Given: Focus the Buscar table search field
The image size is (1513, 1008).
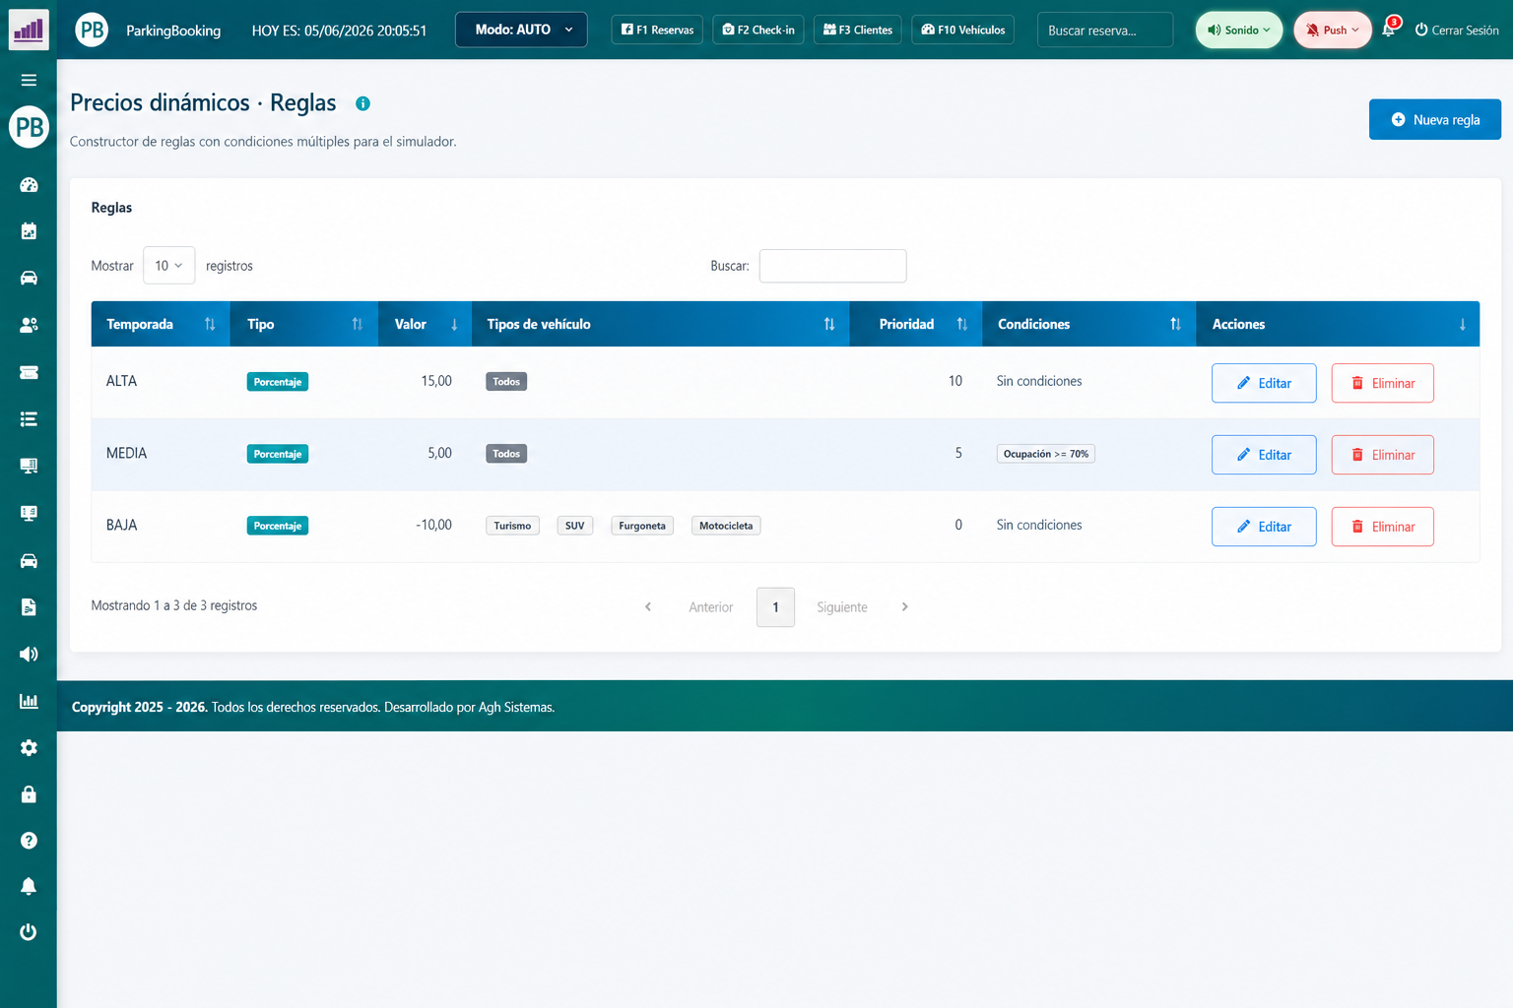Looking at the screenshot, I should click(x=832, y=266).
